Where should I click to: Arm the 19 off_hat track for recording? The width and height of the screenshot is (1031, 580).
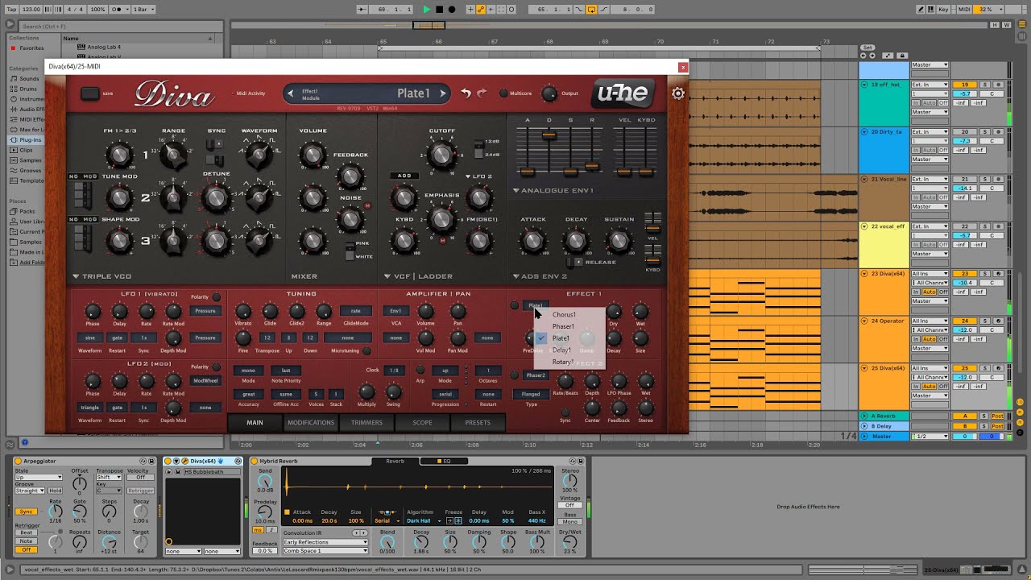pos(997,85)
